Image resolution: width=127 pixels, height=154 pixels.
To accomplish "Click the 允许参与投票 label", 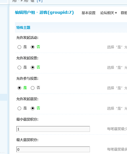I will tap(27, 79).
